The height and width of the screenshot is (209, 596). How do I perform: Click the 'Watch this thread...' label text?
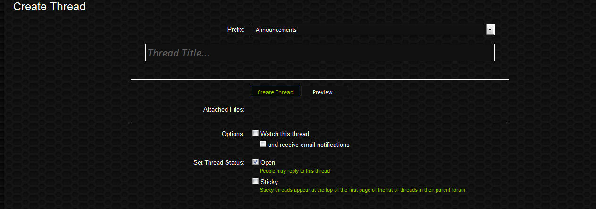click(x=287, y=134)
